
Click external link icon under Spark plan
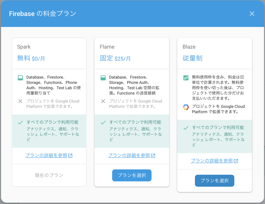point(70,156)
